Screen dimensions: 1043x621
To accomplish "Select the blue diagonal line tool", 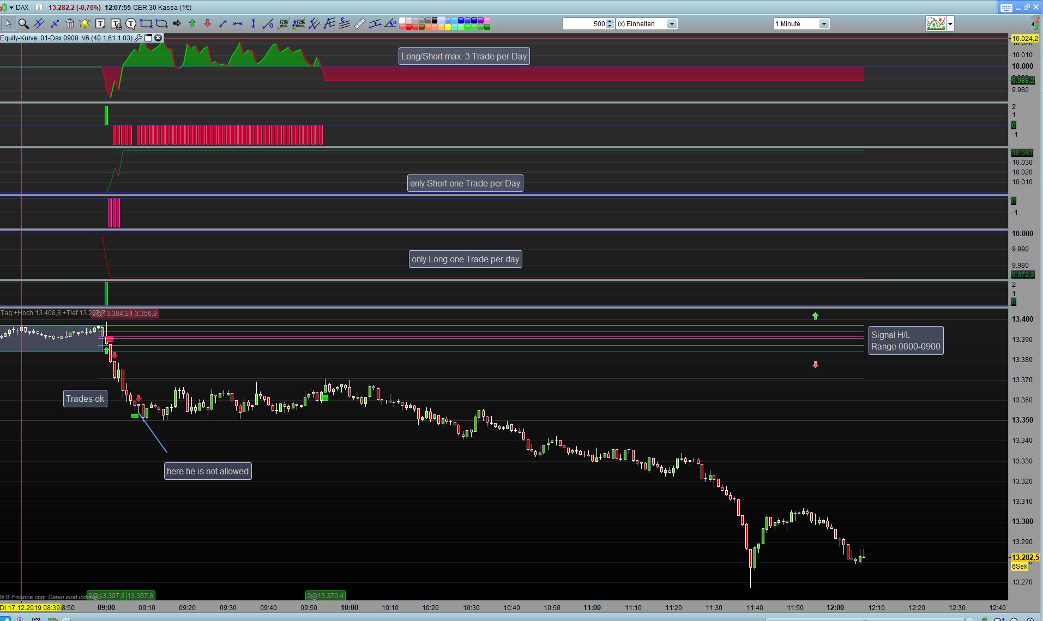I will pyautogui.click(x=222, y=23).
